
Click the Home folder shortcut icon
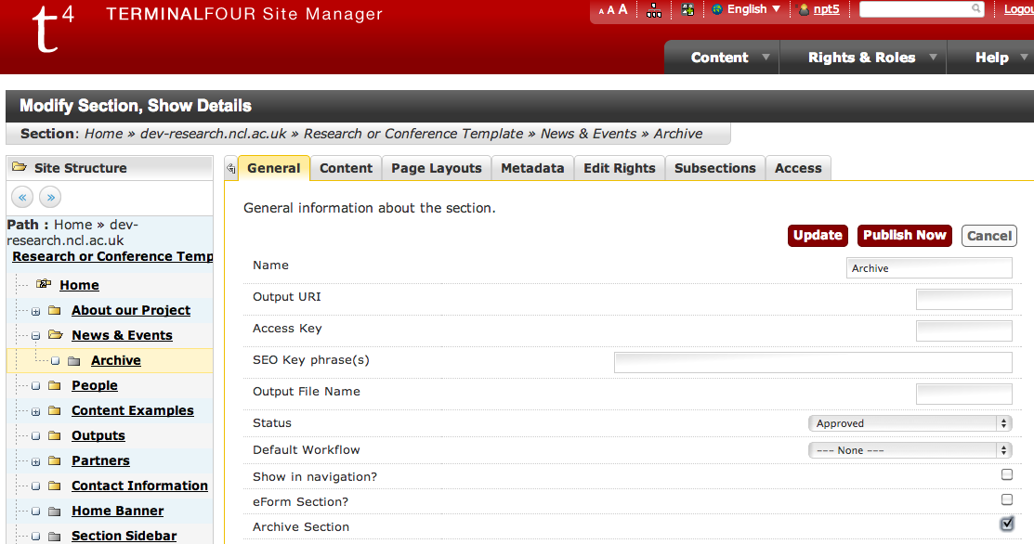tap(44, 284)
